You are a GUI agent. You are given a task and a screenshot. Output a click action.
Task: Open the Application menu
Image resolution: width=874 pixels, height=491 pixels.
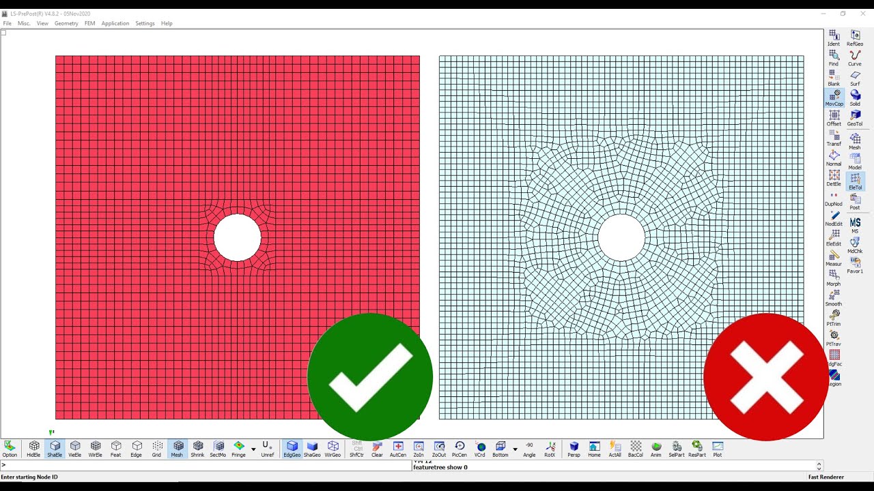pos(115,23)
